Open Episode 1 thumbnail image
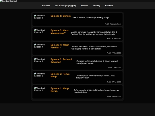Viewport: 155px width, 116px height. coord(40,89)
